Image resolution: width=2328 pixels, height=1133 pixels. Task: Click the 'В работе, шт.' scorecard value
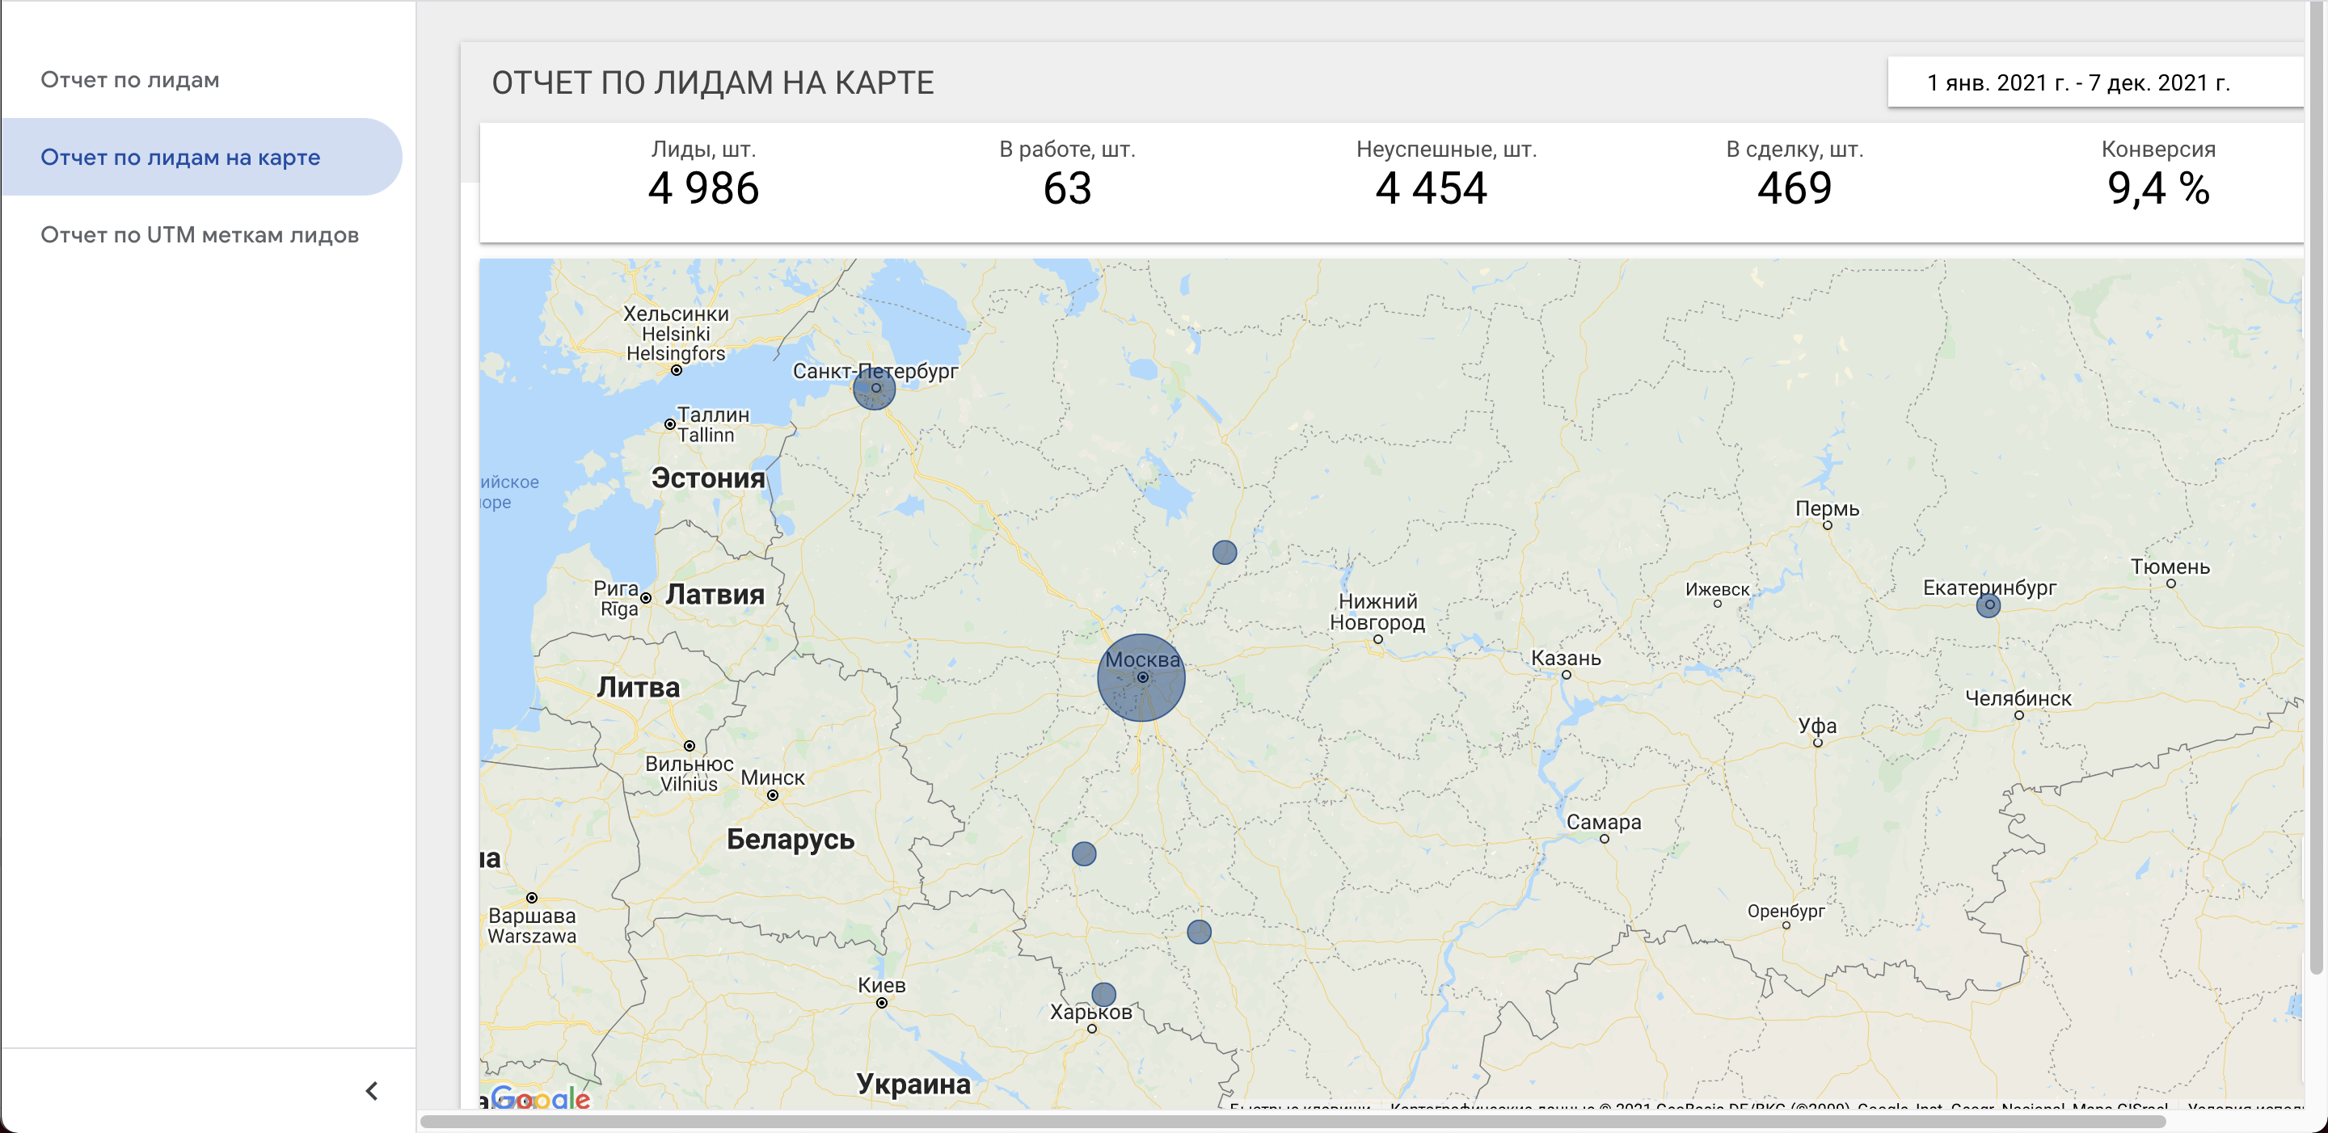(x=1067, y=189)
